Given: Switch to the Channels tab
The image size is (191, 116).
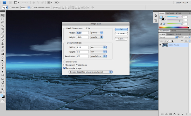Looking at the screenshot, I should click(170, 34).
